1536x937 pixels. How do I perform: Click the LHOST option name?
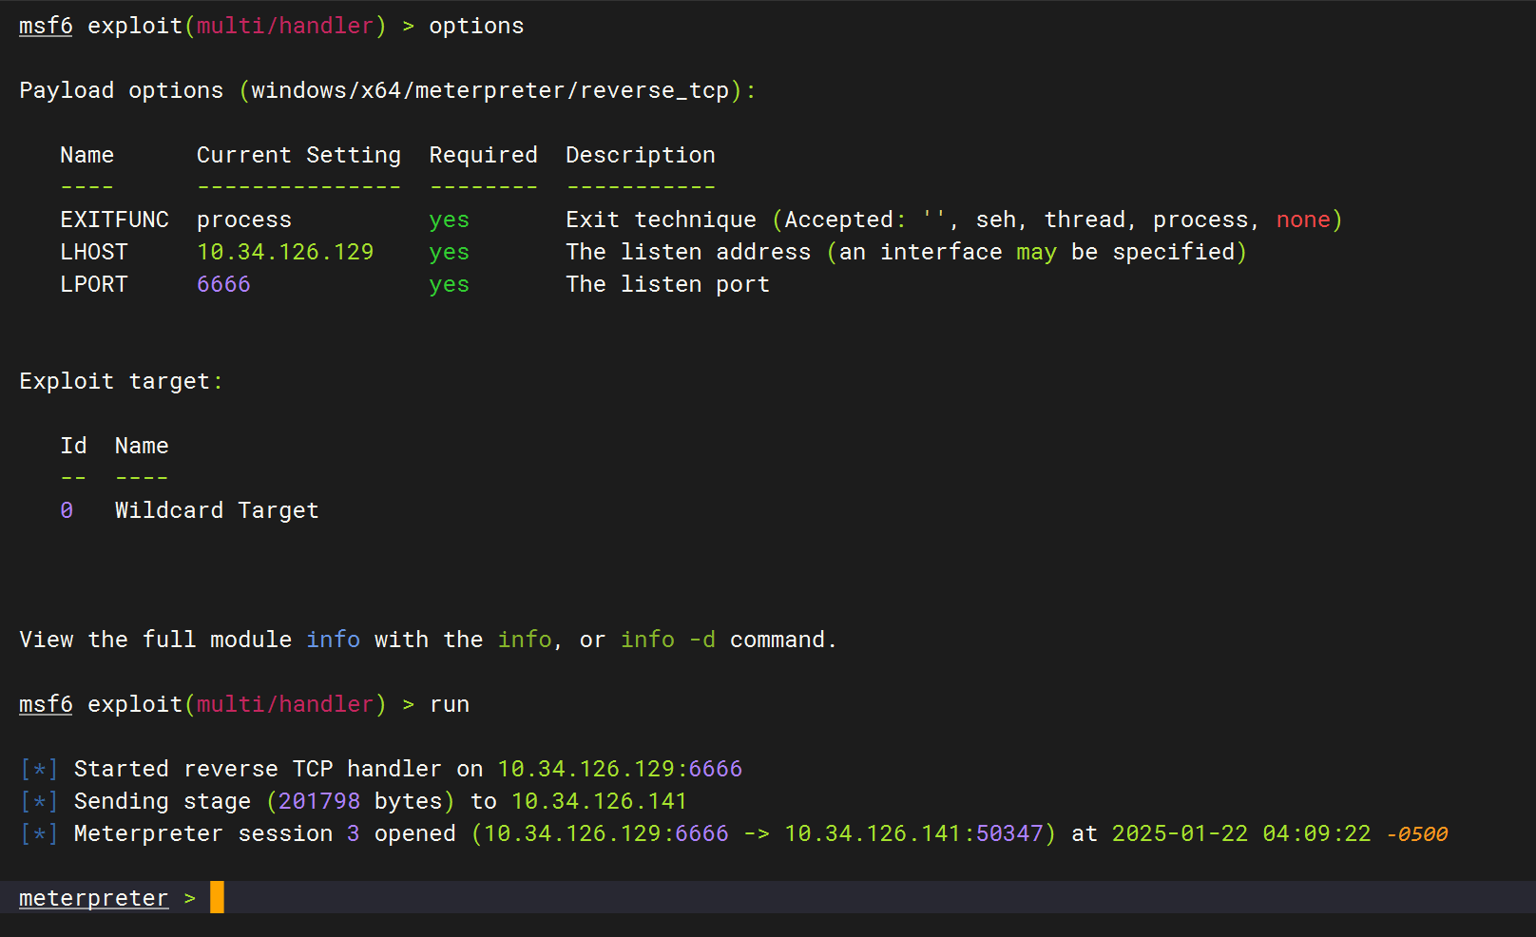[x=94, y=252]
